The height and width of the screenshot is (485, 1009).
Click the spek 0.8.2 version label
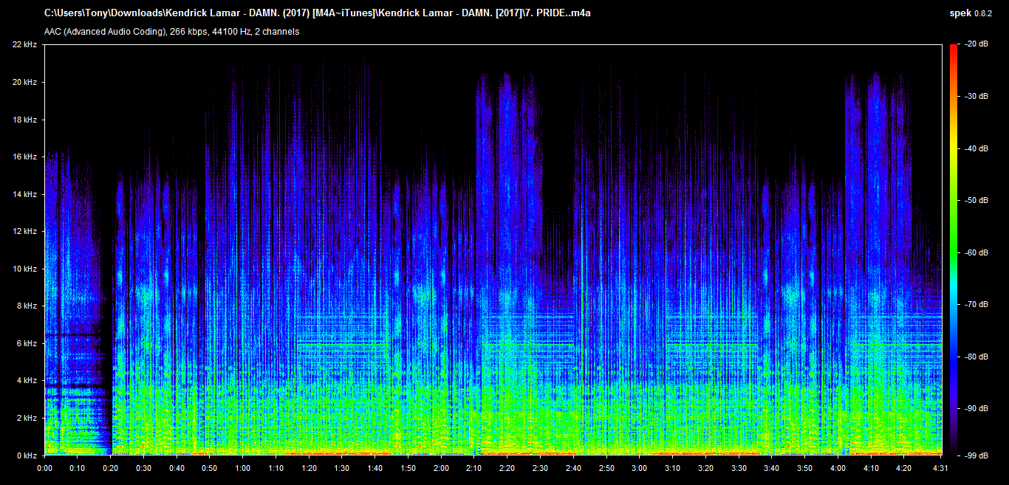(x=969, y=13)
